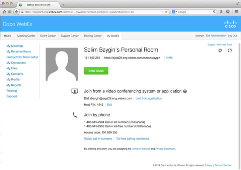The height and width of the screenshot is (170, 241).
Task: Click the bookmark star icon in browser toolbar
Action: (4, 12)
